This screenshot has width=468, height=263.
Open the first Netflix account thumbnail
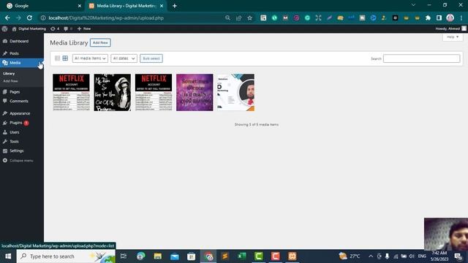[x=71, y=93]
